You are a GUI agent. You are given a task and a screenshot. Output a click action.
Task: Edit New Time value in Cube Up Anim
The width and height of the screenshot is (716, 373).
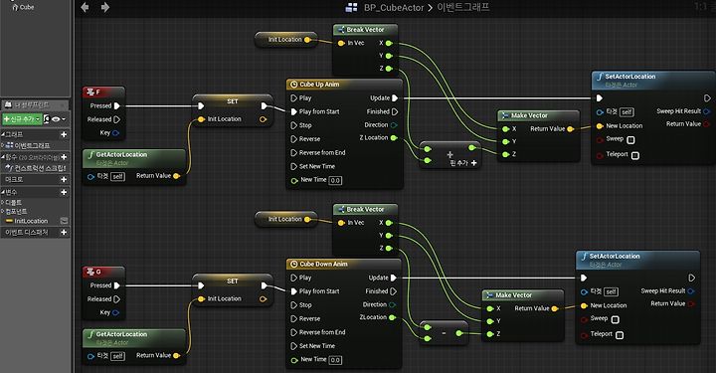click(336, 180)
